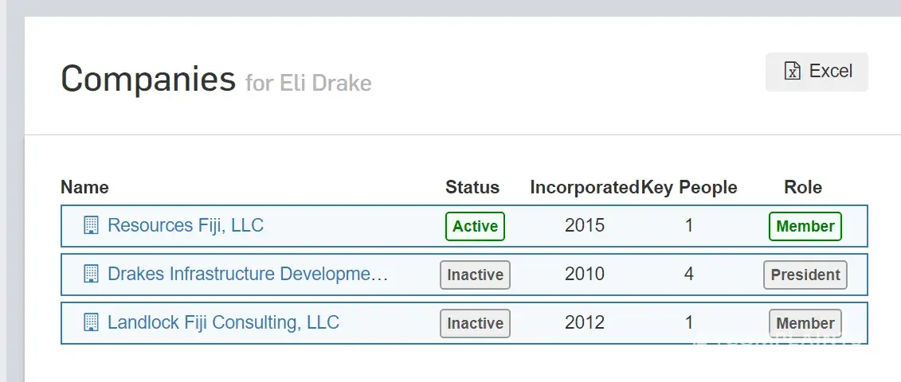Click the Incorporated column header
This screenshot has width=901, height=382.
coord(584,188)
